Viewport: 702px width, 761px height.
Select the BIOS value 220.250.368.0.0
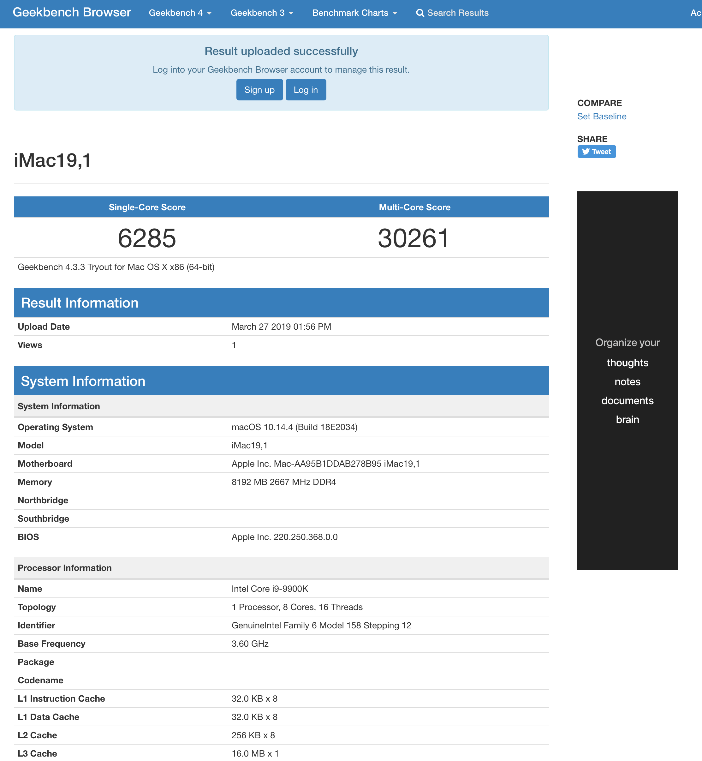point(284,537)
